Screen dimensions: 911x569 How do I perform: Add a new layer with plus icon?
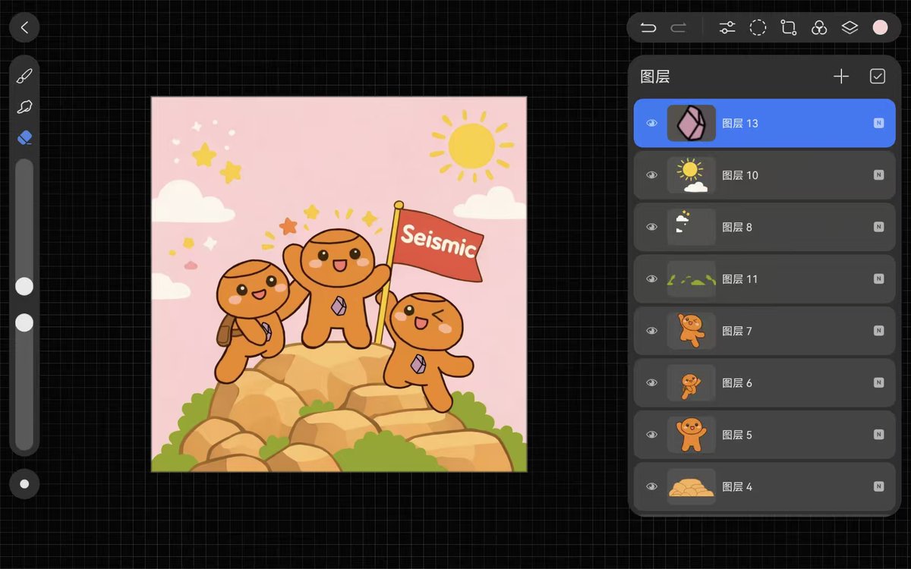coord(841,77)
